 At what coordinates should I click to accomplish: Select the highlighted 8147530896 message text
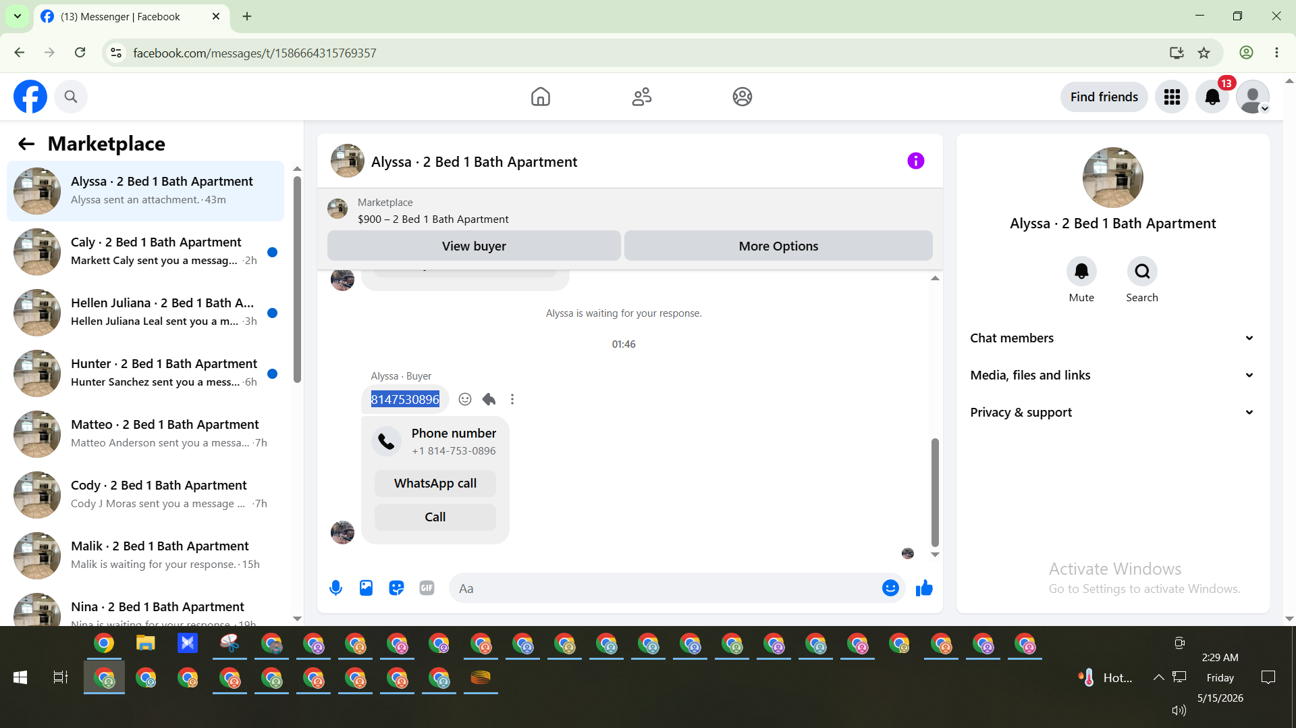405,399
